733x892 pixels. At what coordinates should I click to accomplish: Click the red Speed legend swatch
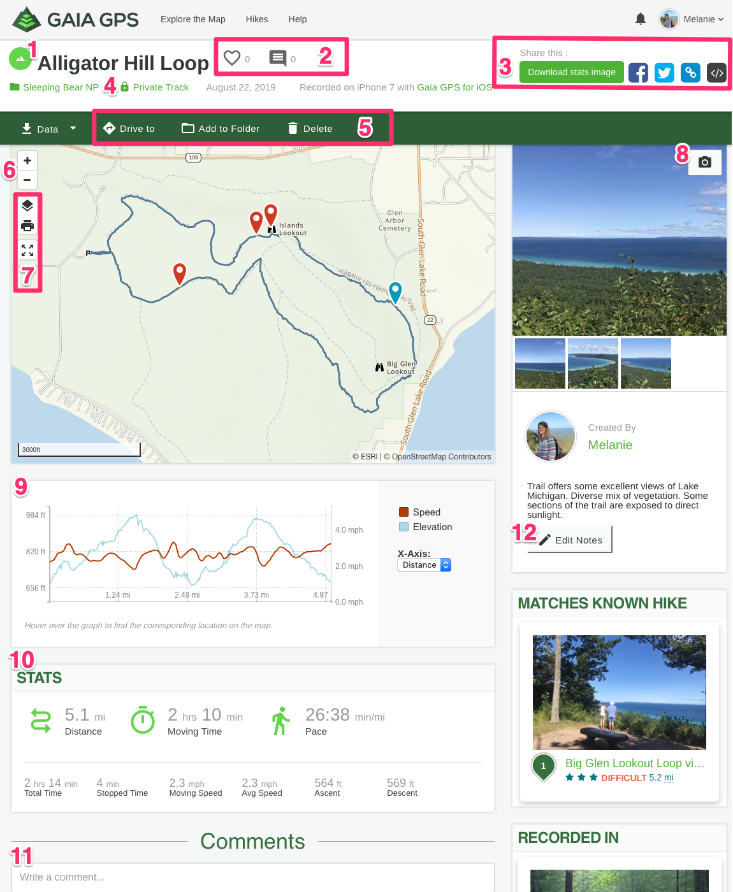(x=403, y=511)
